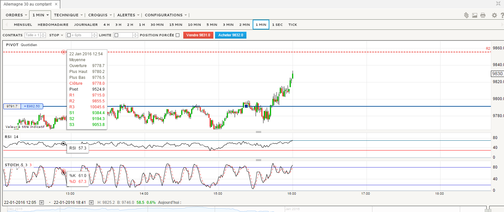
Task: Select the MENSUEL timeframe
Action: click(x=23, y=25)
